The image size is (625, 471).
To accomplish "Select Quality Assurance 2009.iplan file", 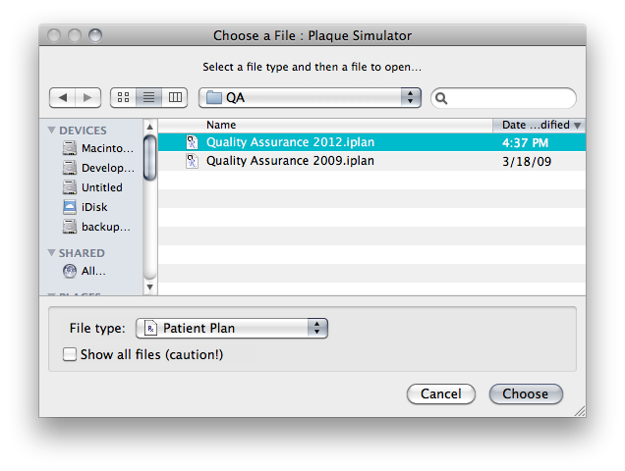I will pyautogui.click(x=371, y=161).
